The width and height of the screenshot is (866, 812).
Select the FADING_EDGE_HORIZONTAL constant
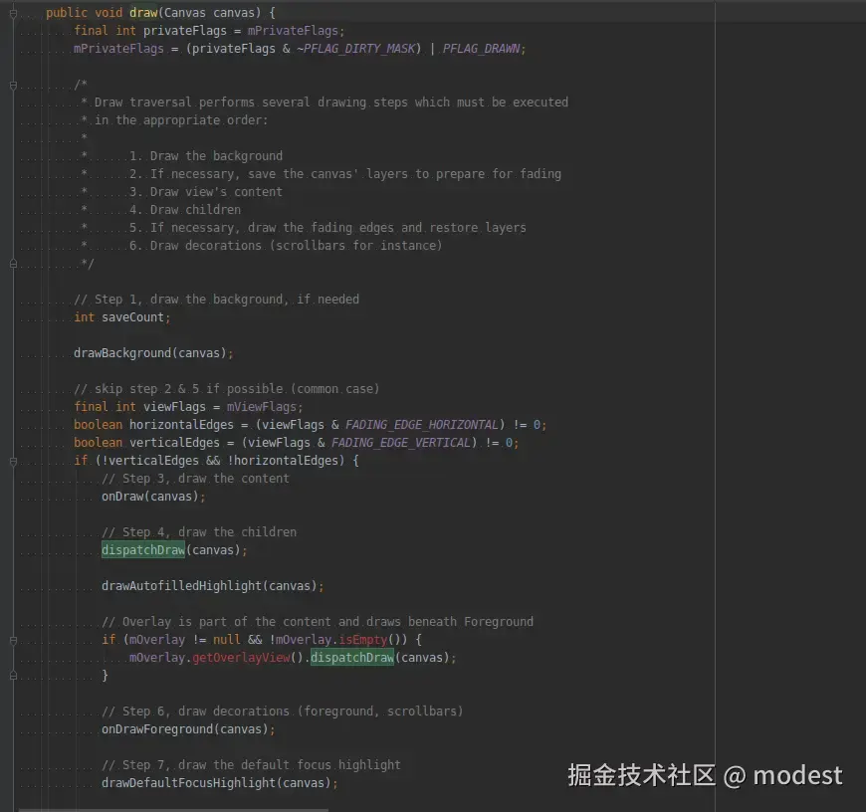tap(422, 424)
